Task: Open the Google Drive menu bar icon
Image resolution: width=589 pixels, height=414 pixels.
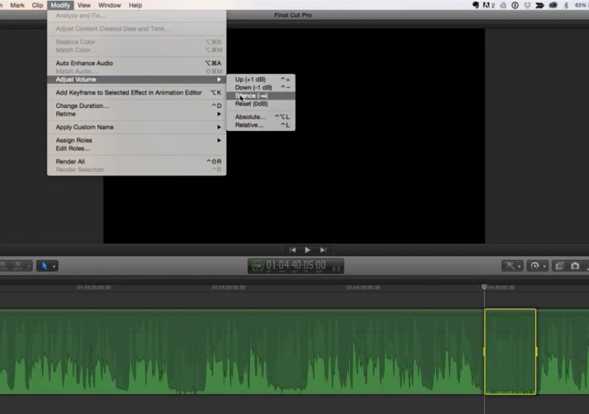Action: tap(503, 5)
